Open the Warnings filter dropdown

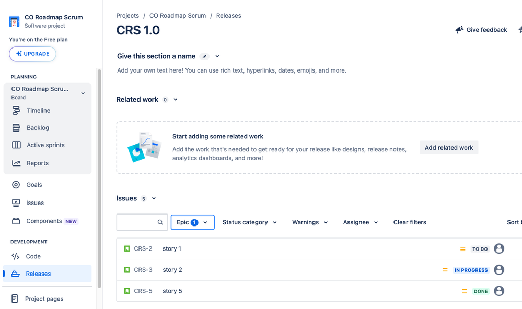310,222
